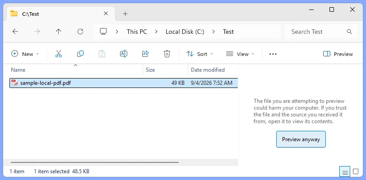Screen dimensions: 366x180
Task: Go up one folder level
Action: pyautogui.click(x=58, y=32)
